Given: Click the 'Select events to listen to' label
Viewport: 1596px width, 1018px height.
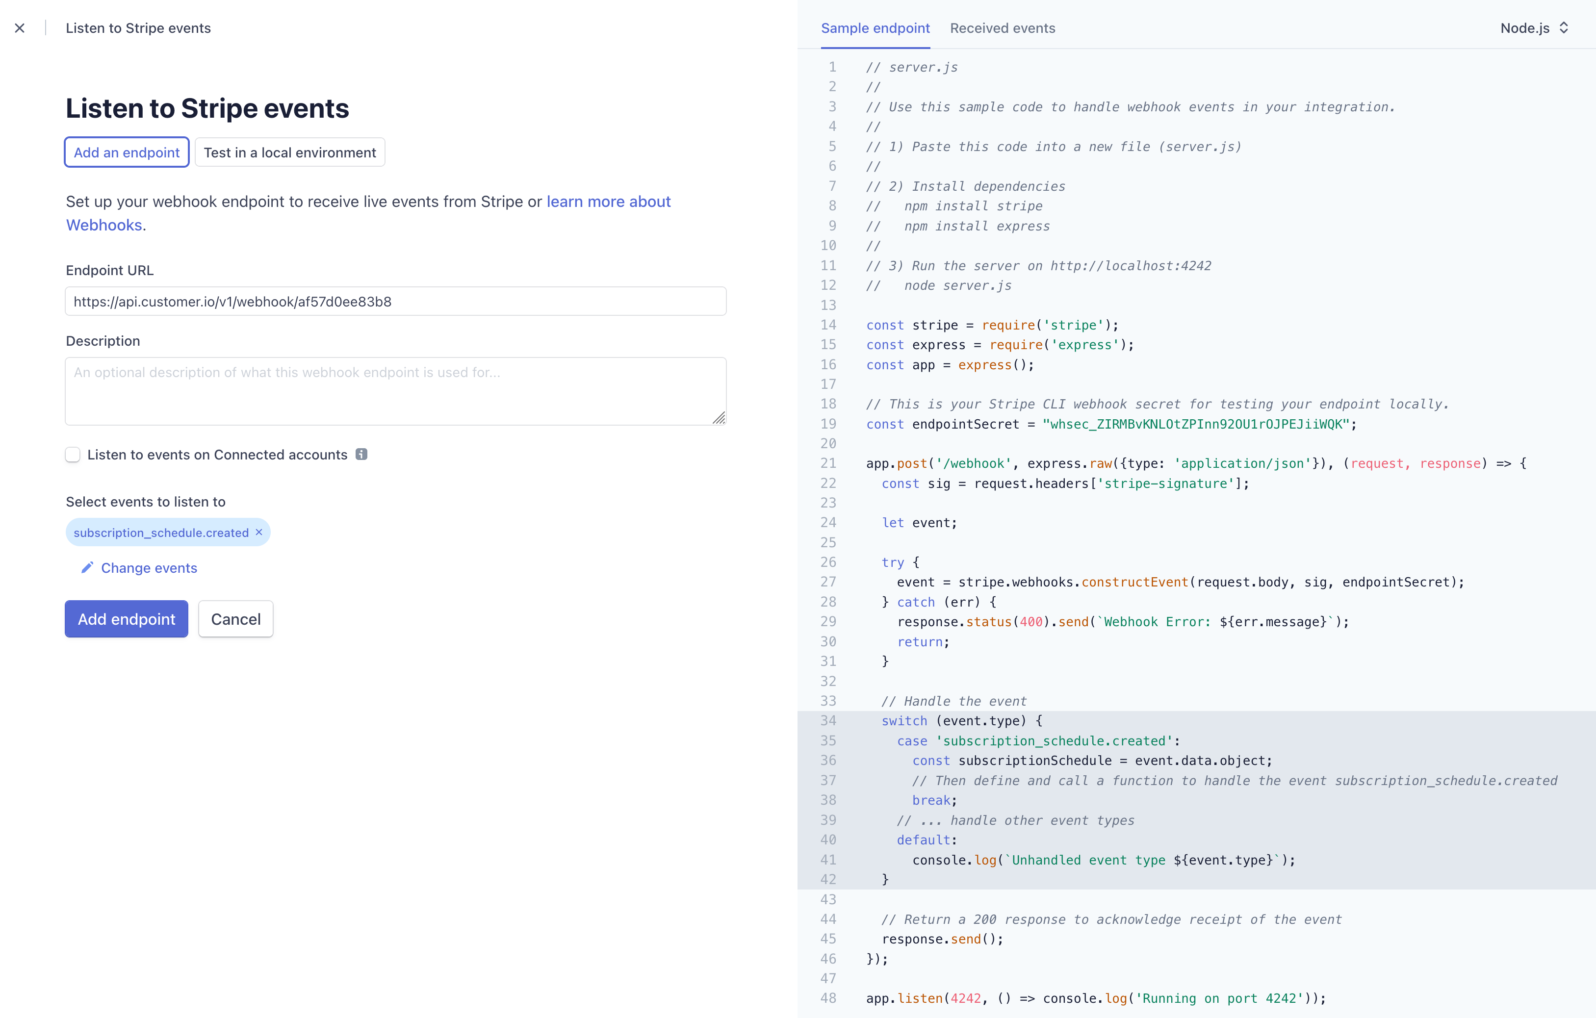Looking at the screenshot, I should (x=146, y=502).
